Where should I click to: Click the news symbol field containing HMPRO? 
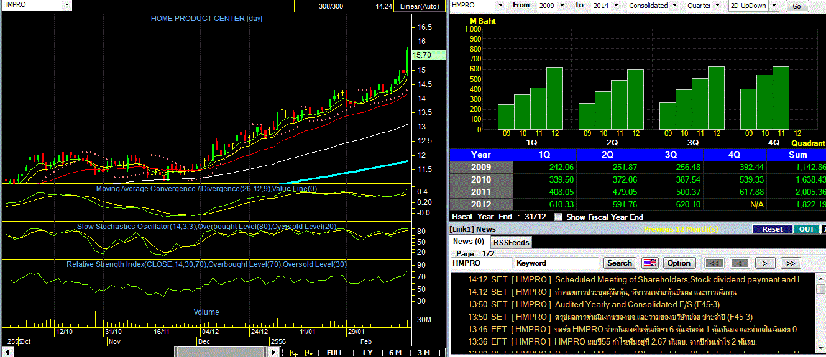tap(482, 263)
